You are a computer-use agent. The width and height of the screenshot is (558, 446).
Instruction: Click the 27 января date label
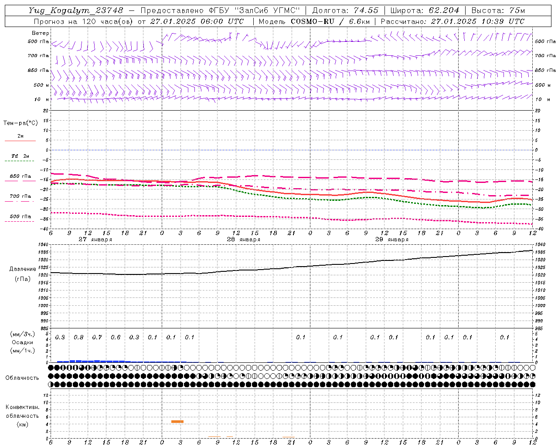[x=95, y=240]
